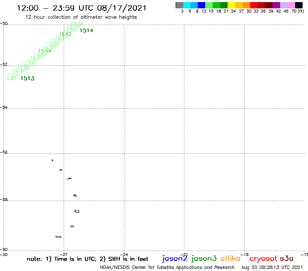Viewport: 308px width, 271px height.
Task: Click the 12.88 wave height value
Action: tap(23, 68)
